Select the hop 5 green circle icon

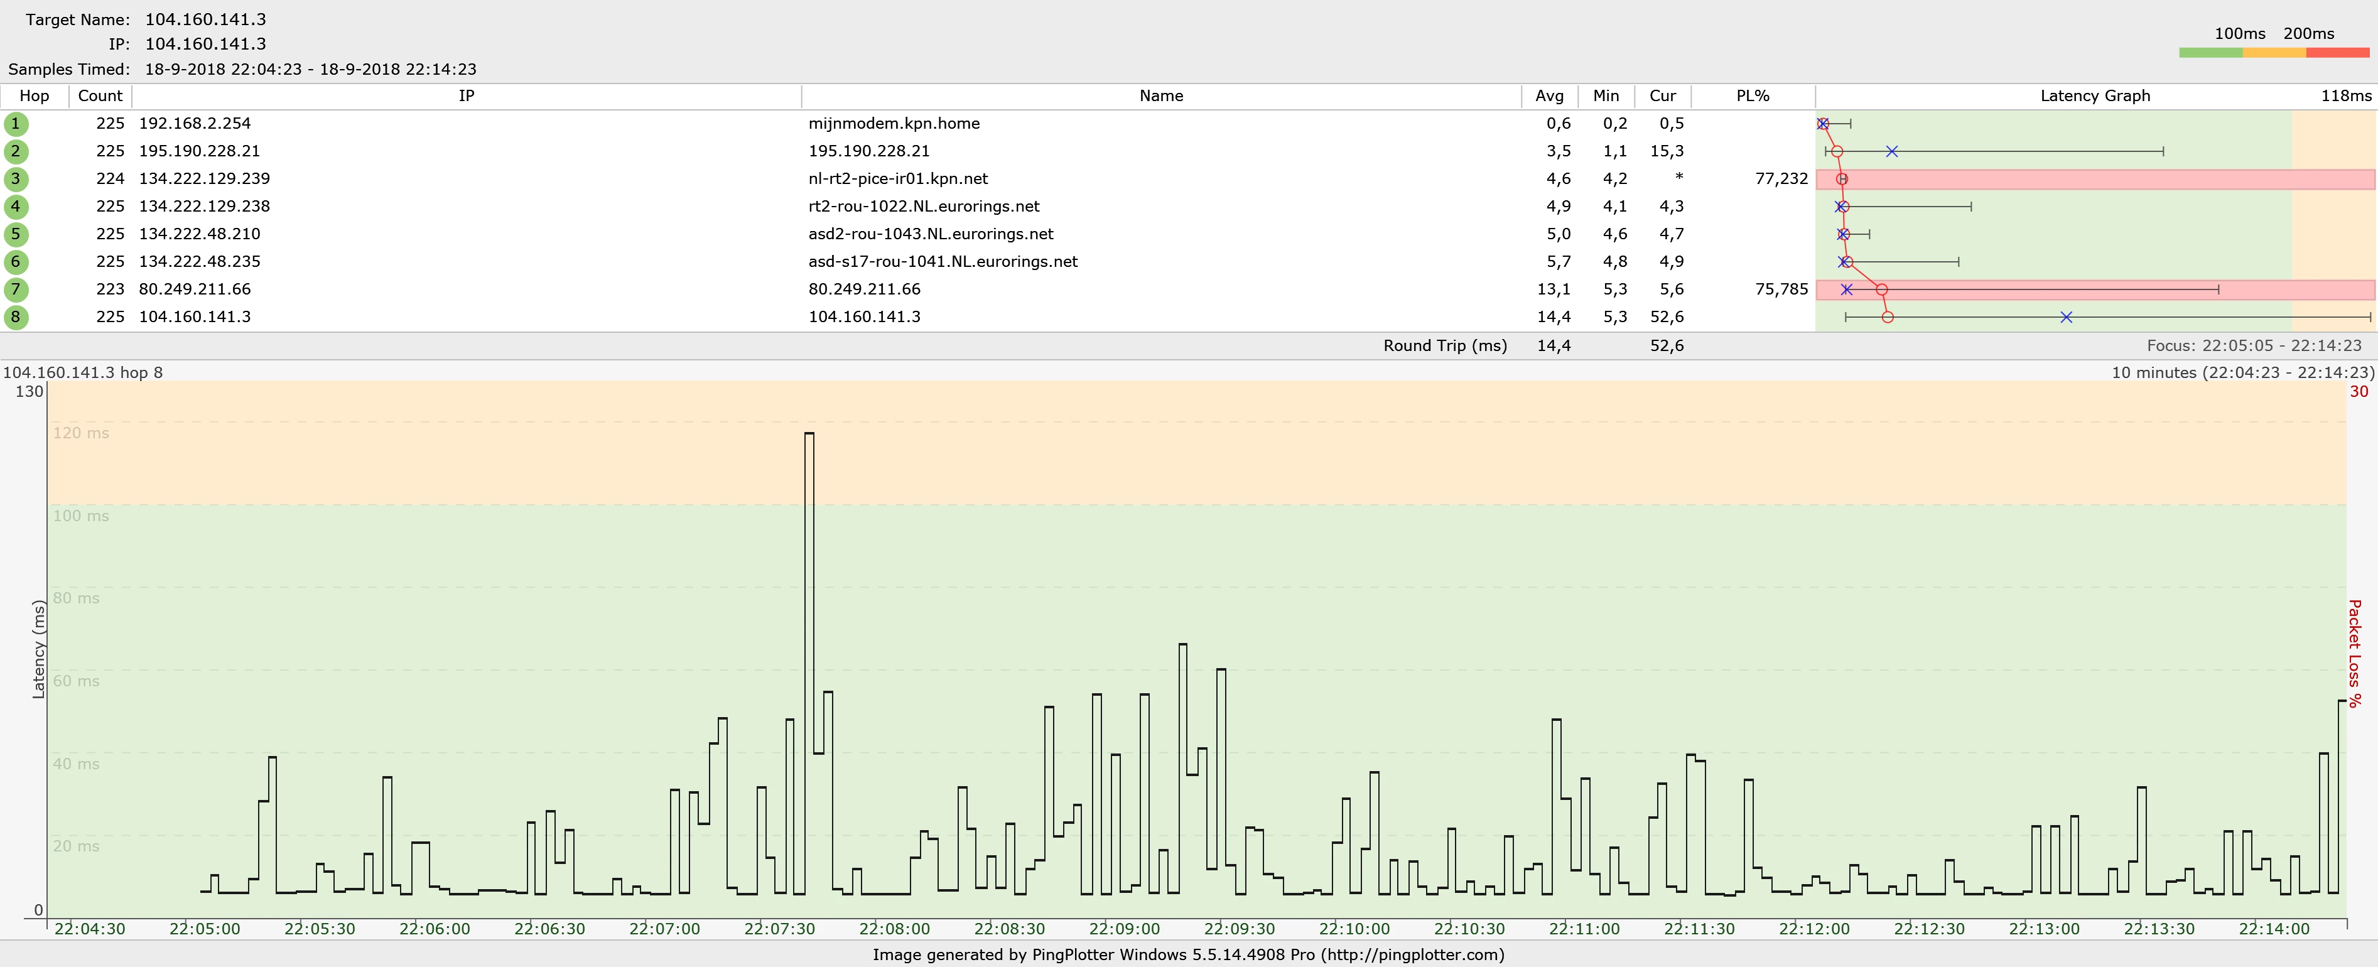coord(16,234)
